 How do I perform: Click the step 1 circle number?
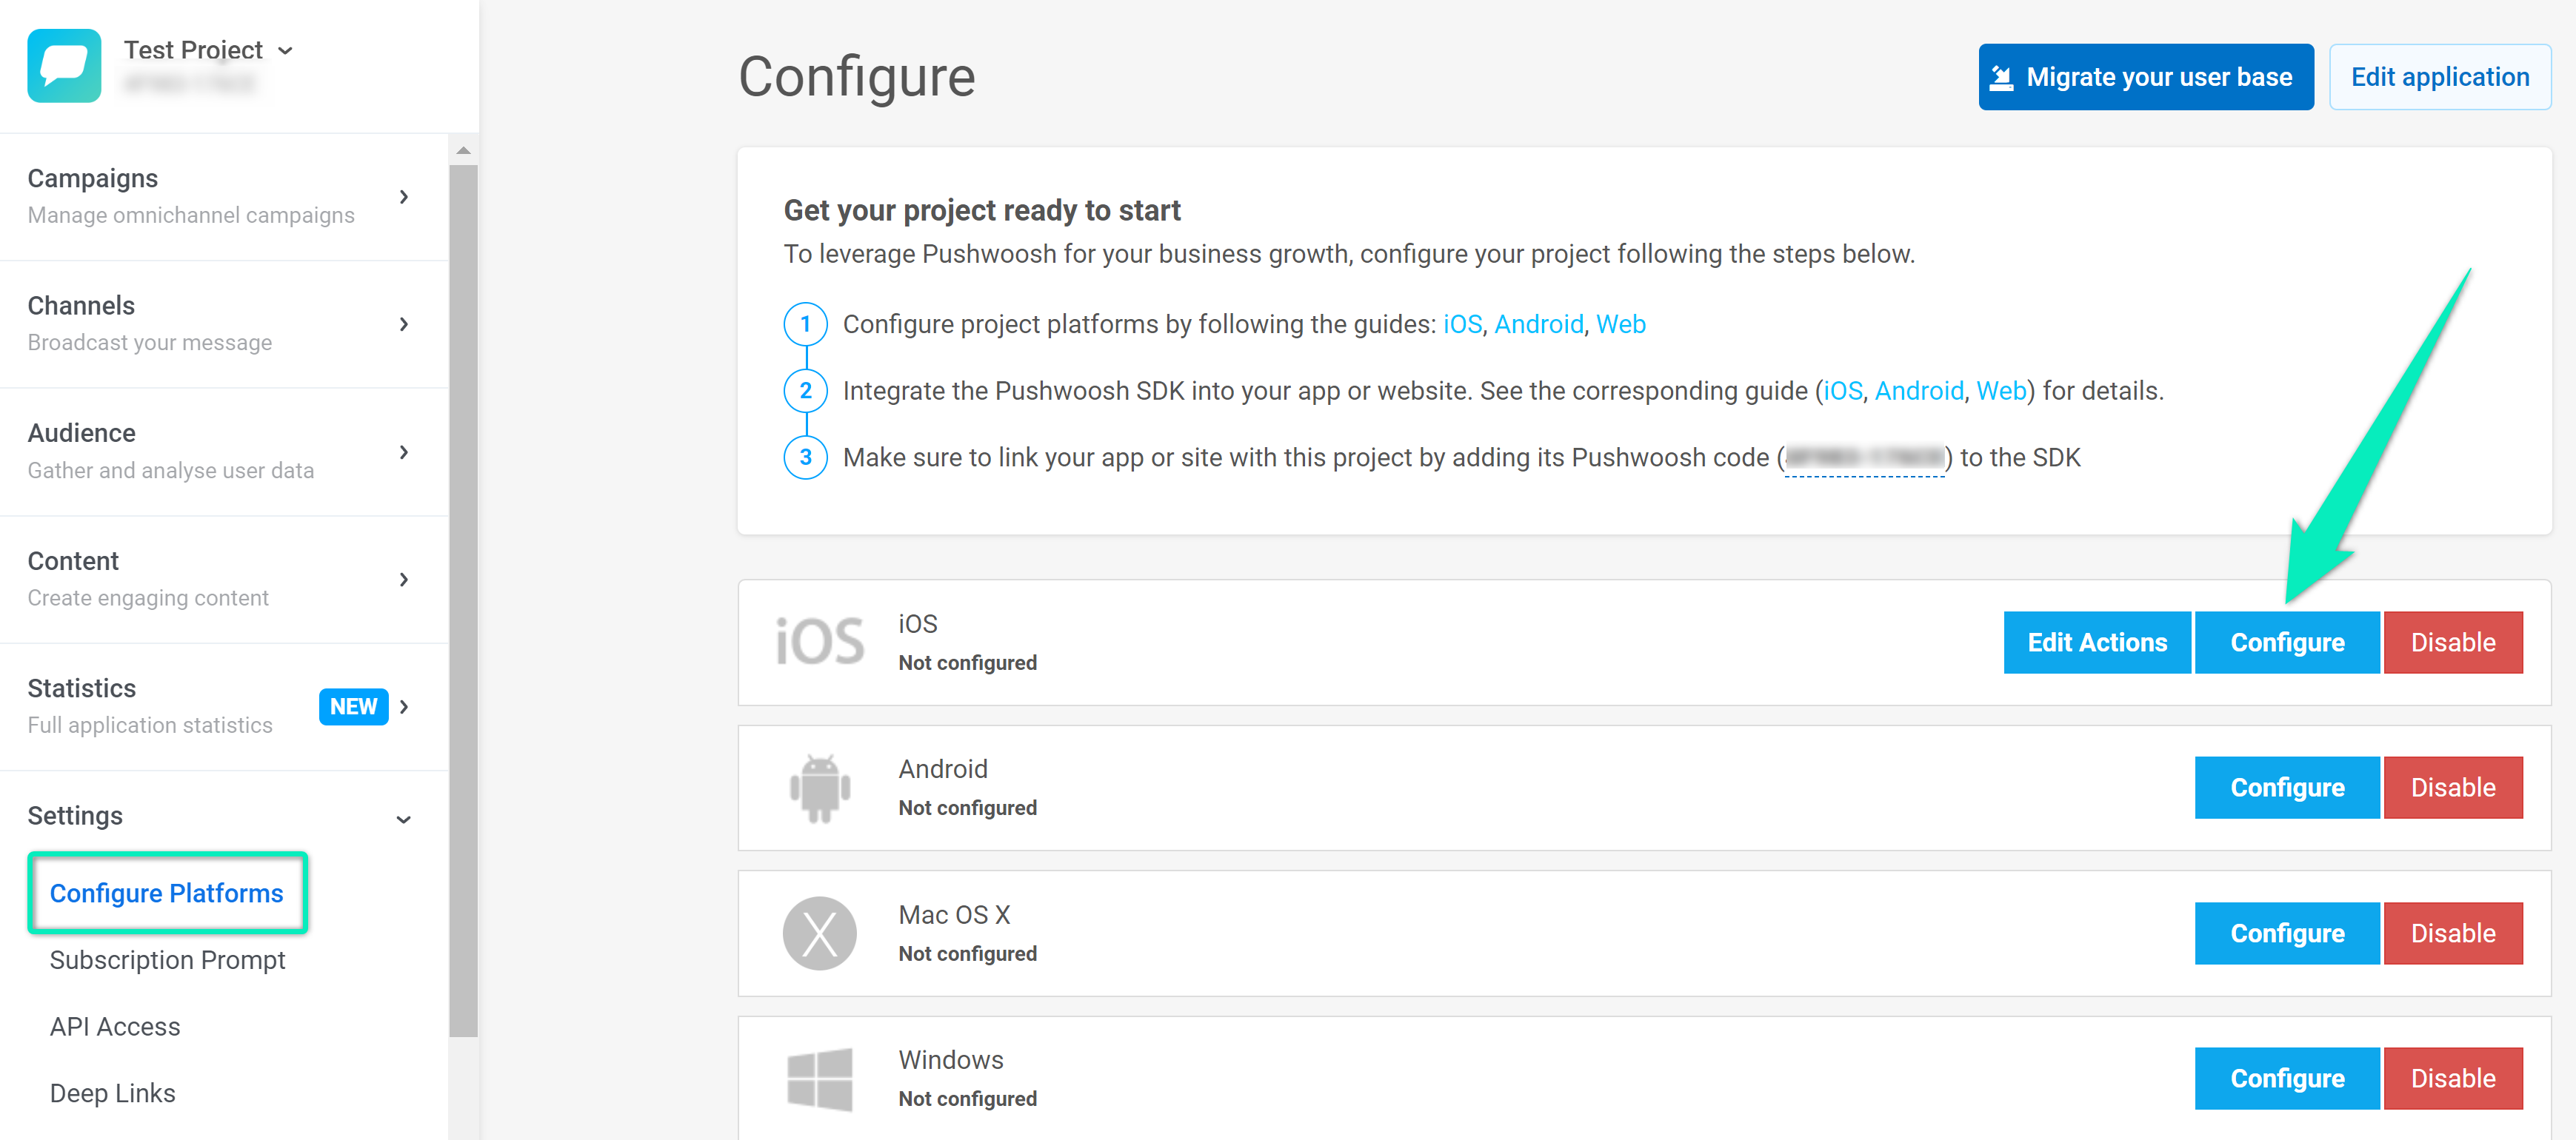point(805,323)
